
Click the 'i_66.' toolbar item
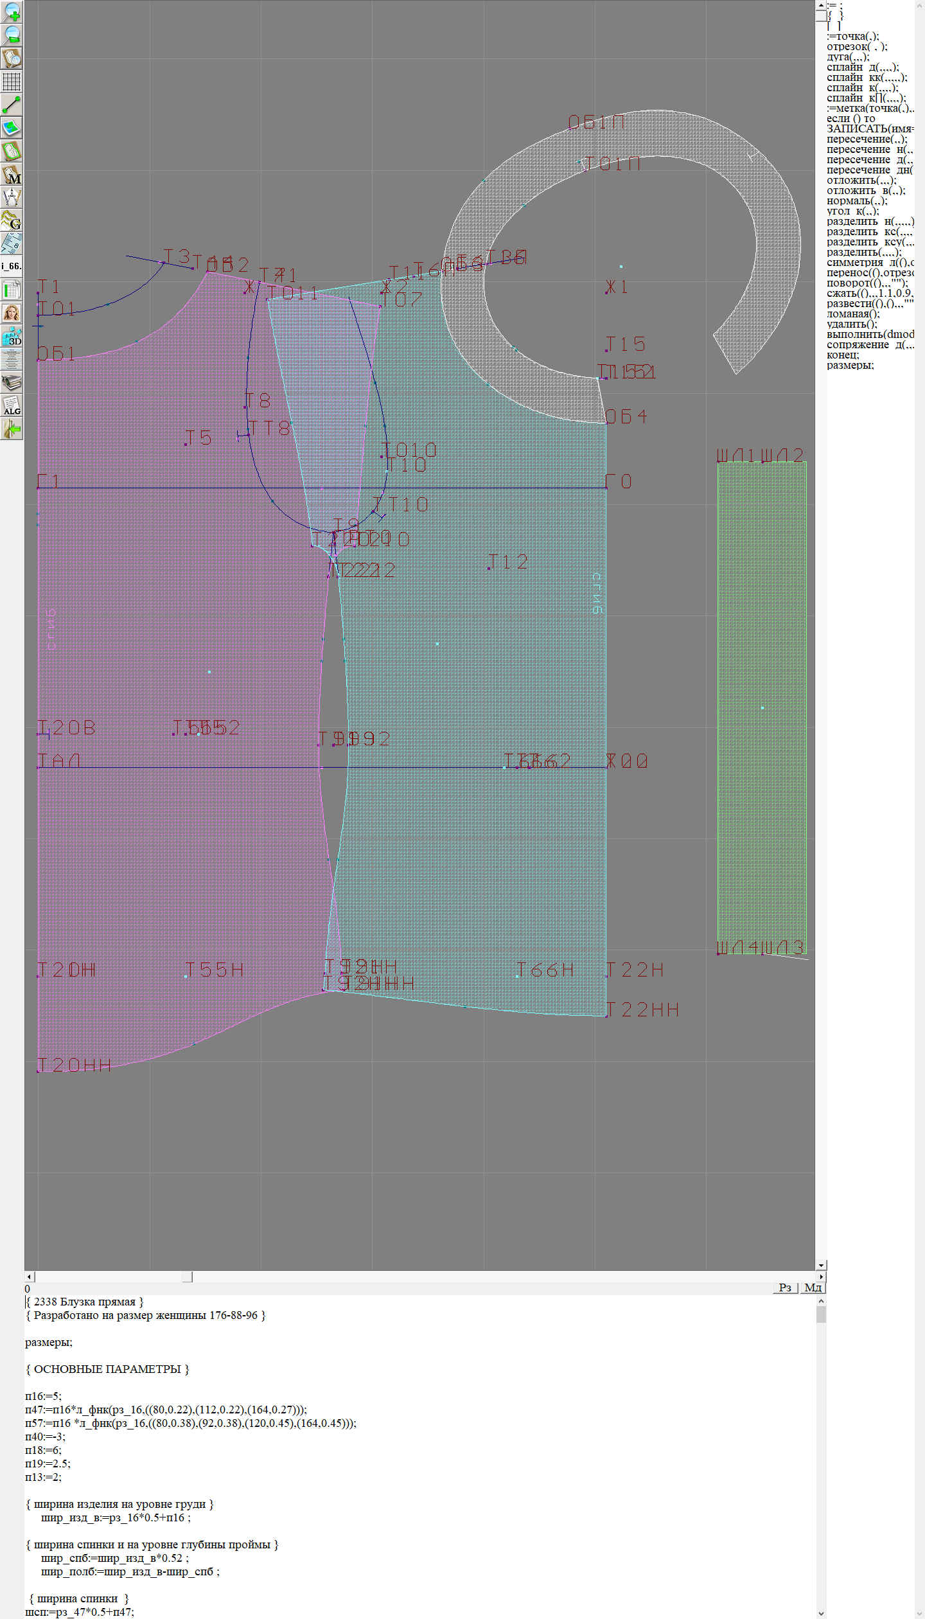(x=12, y=266)
